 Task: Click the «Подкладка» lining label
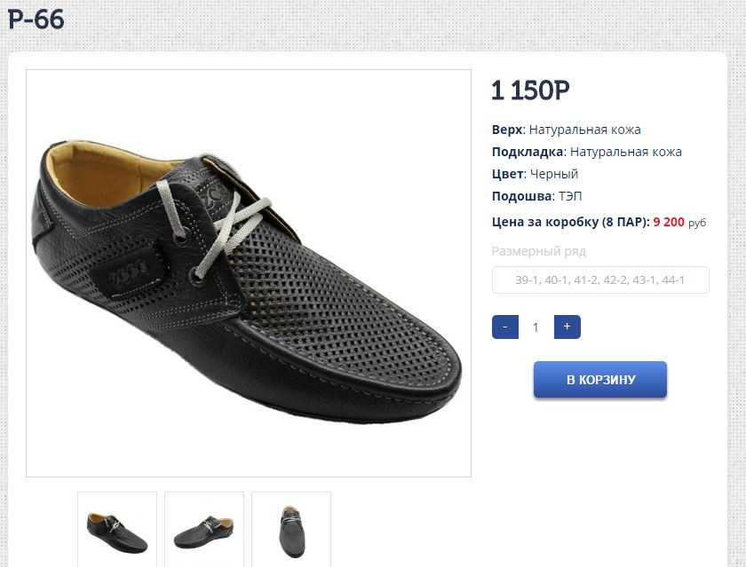[528, 152]
